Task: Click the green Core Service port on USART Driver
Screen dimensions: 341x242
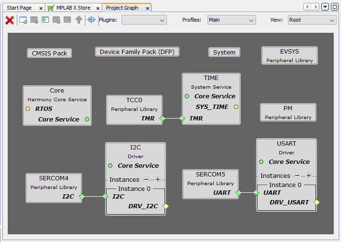Action: point(261,162)
